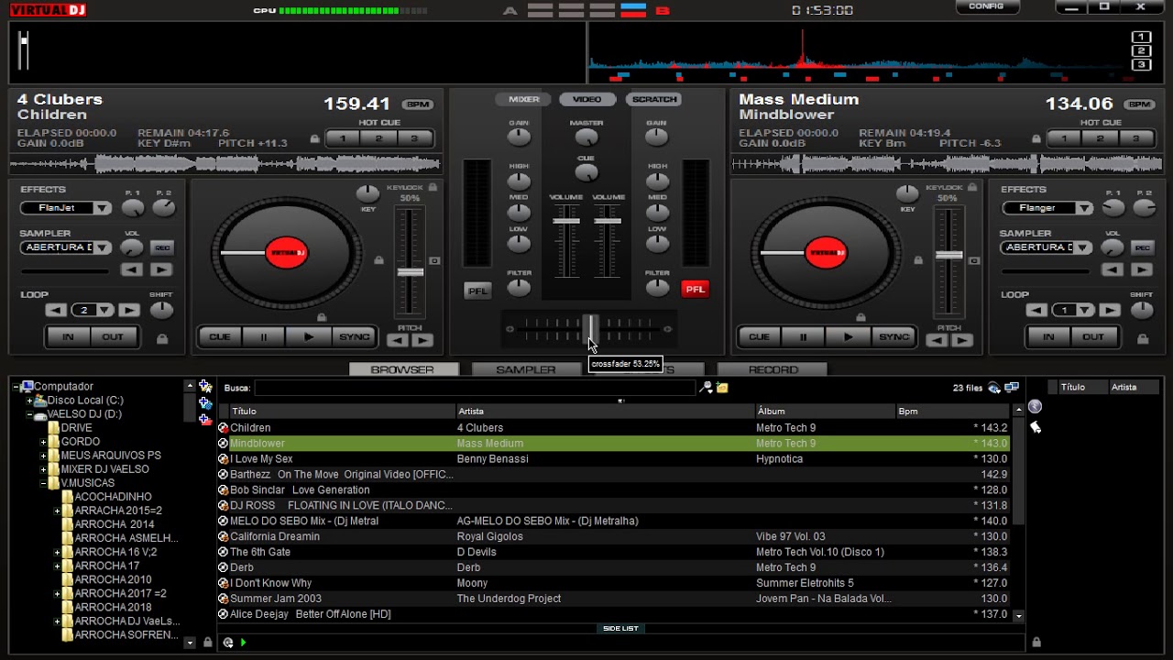Open the left deck effects dropdown FlanJet

tap(65, 208)
